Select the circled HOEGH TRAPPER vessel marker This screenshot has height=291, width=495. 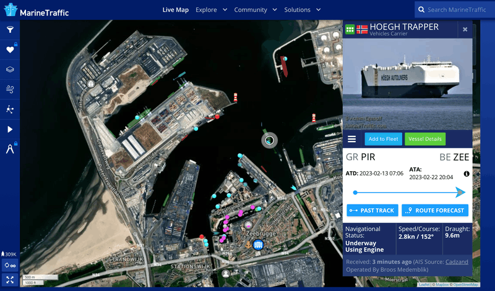pos(269,140)
